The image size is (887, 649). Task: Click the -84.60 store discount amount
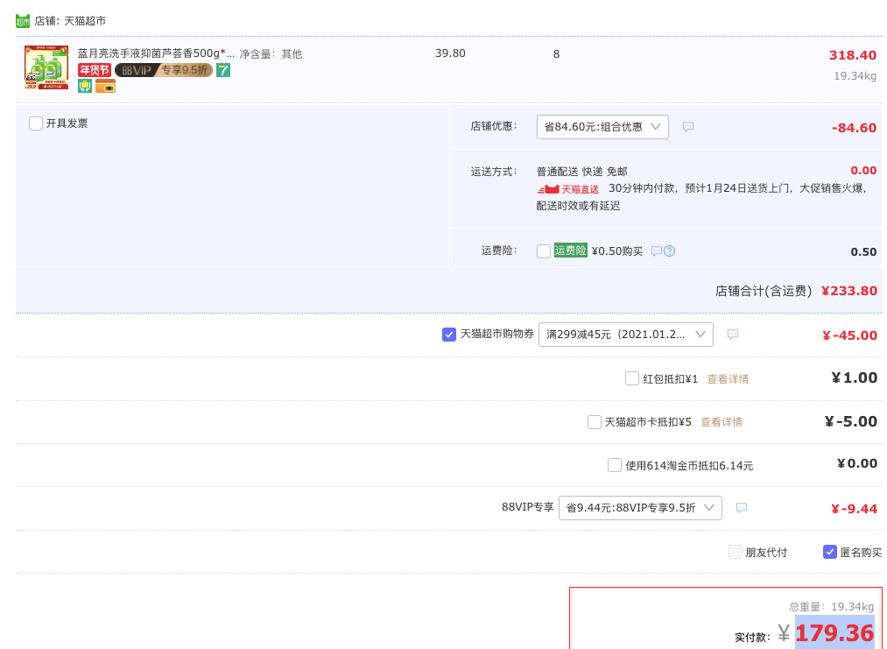pyautogui.click(x=855, y=128)
